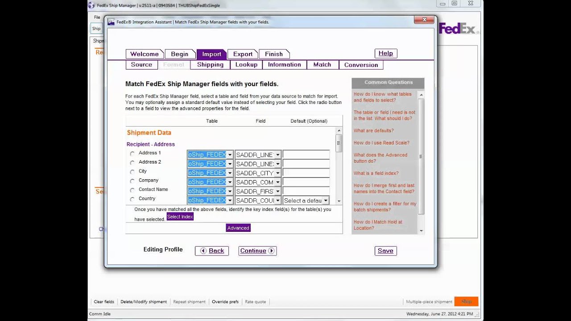Viewport: 571px width, 321px height.
Task: Click the Common Questions scroll down arrow
Action: pos(421,230)
